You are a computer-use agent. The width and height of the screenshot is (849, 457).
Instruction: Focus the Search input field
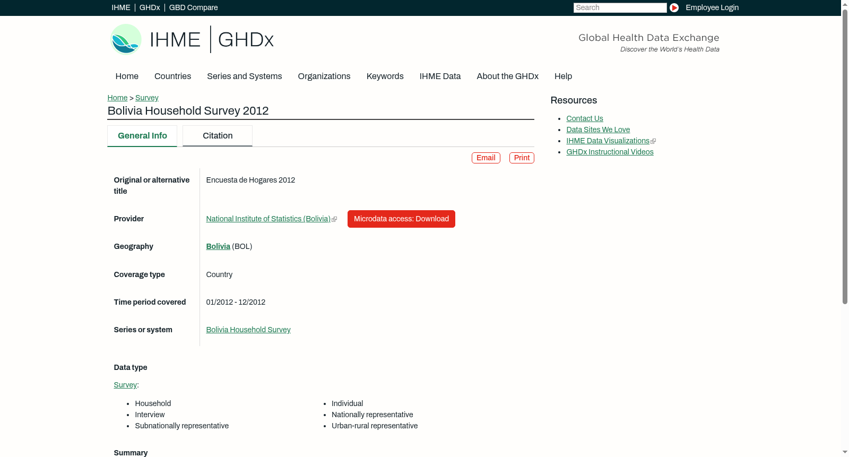(x=620, y=7)
